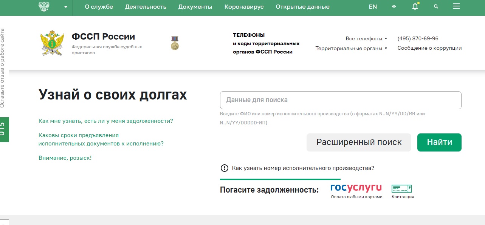Switch language to EN
485x225 pixels.
coord(373,6)
